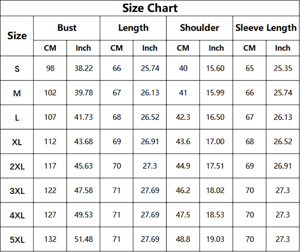Click shoulder value 42.3 cm
Screen dimensions: 300x252
pos(183,117)
